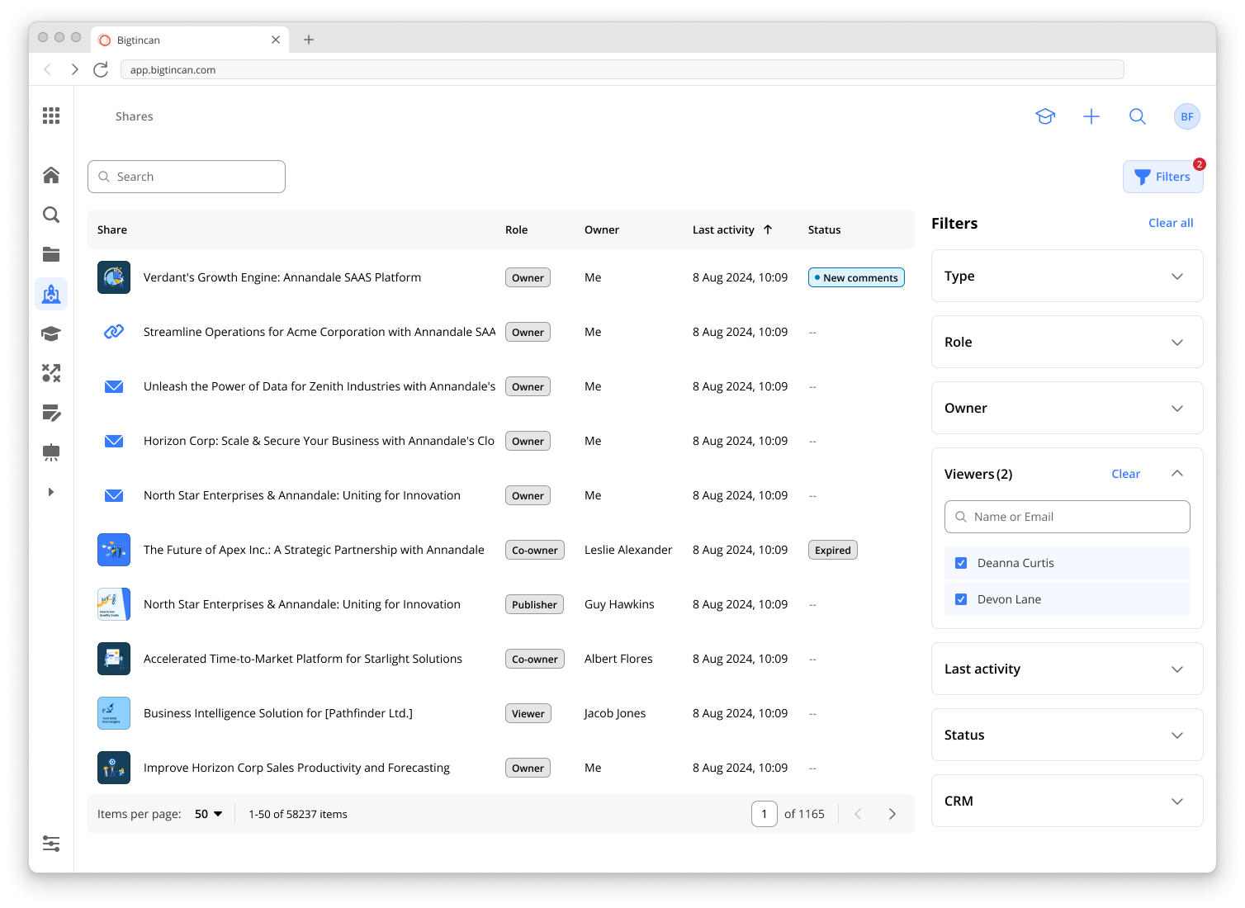The height and width of the screenshot is (908, 1245).
Task: Go to next page of results
Action: coord(892,814)
